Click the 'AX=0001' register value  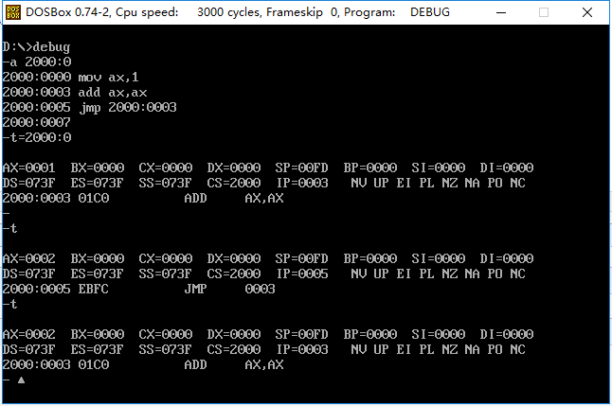(28, 168)
